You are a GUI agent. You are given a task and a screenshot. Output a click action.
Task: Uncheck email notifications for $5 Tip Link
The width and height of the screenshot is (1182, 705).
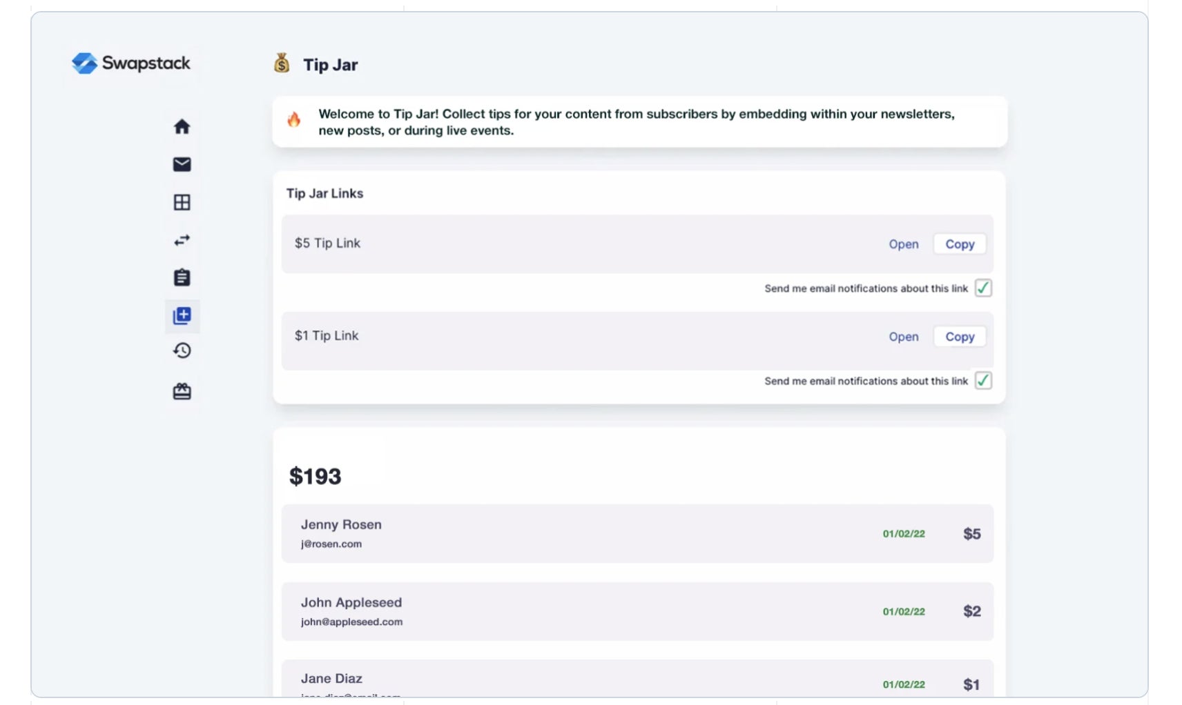click(983, 288)
